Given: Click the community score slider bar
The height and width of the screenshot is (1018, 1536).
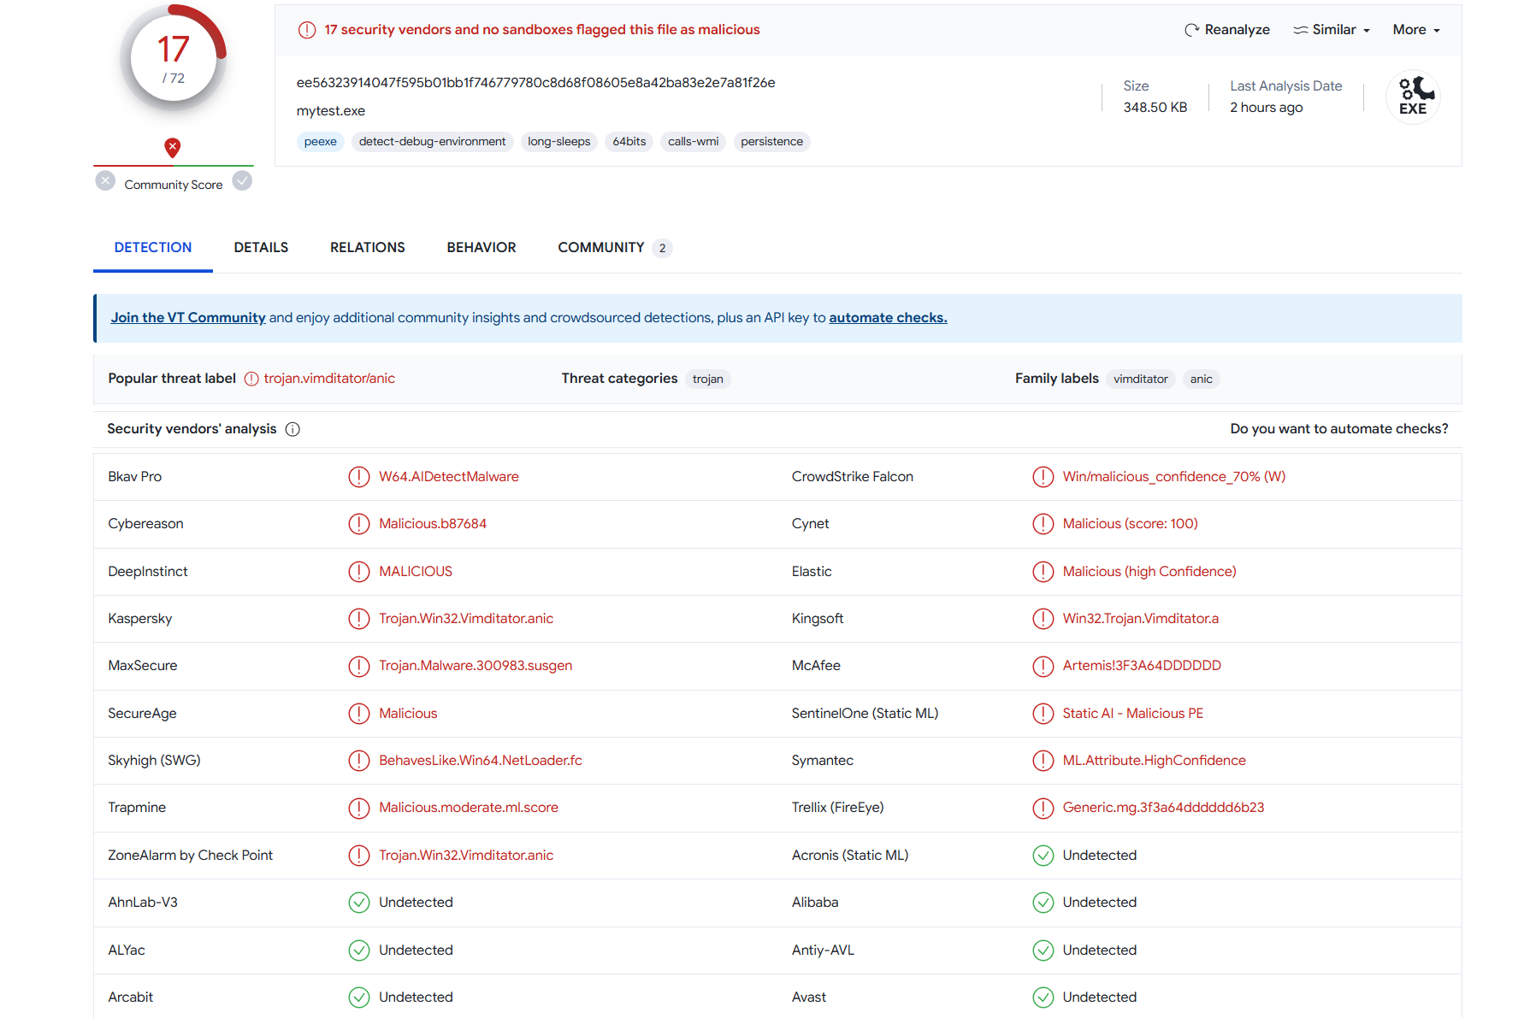Looking at the screenshot, I should click(x=174, y=166).
